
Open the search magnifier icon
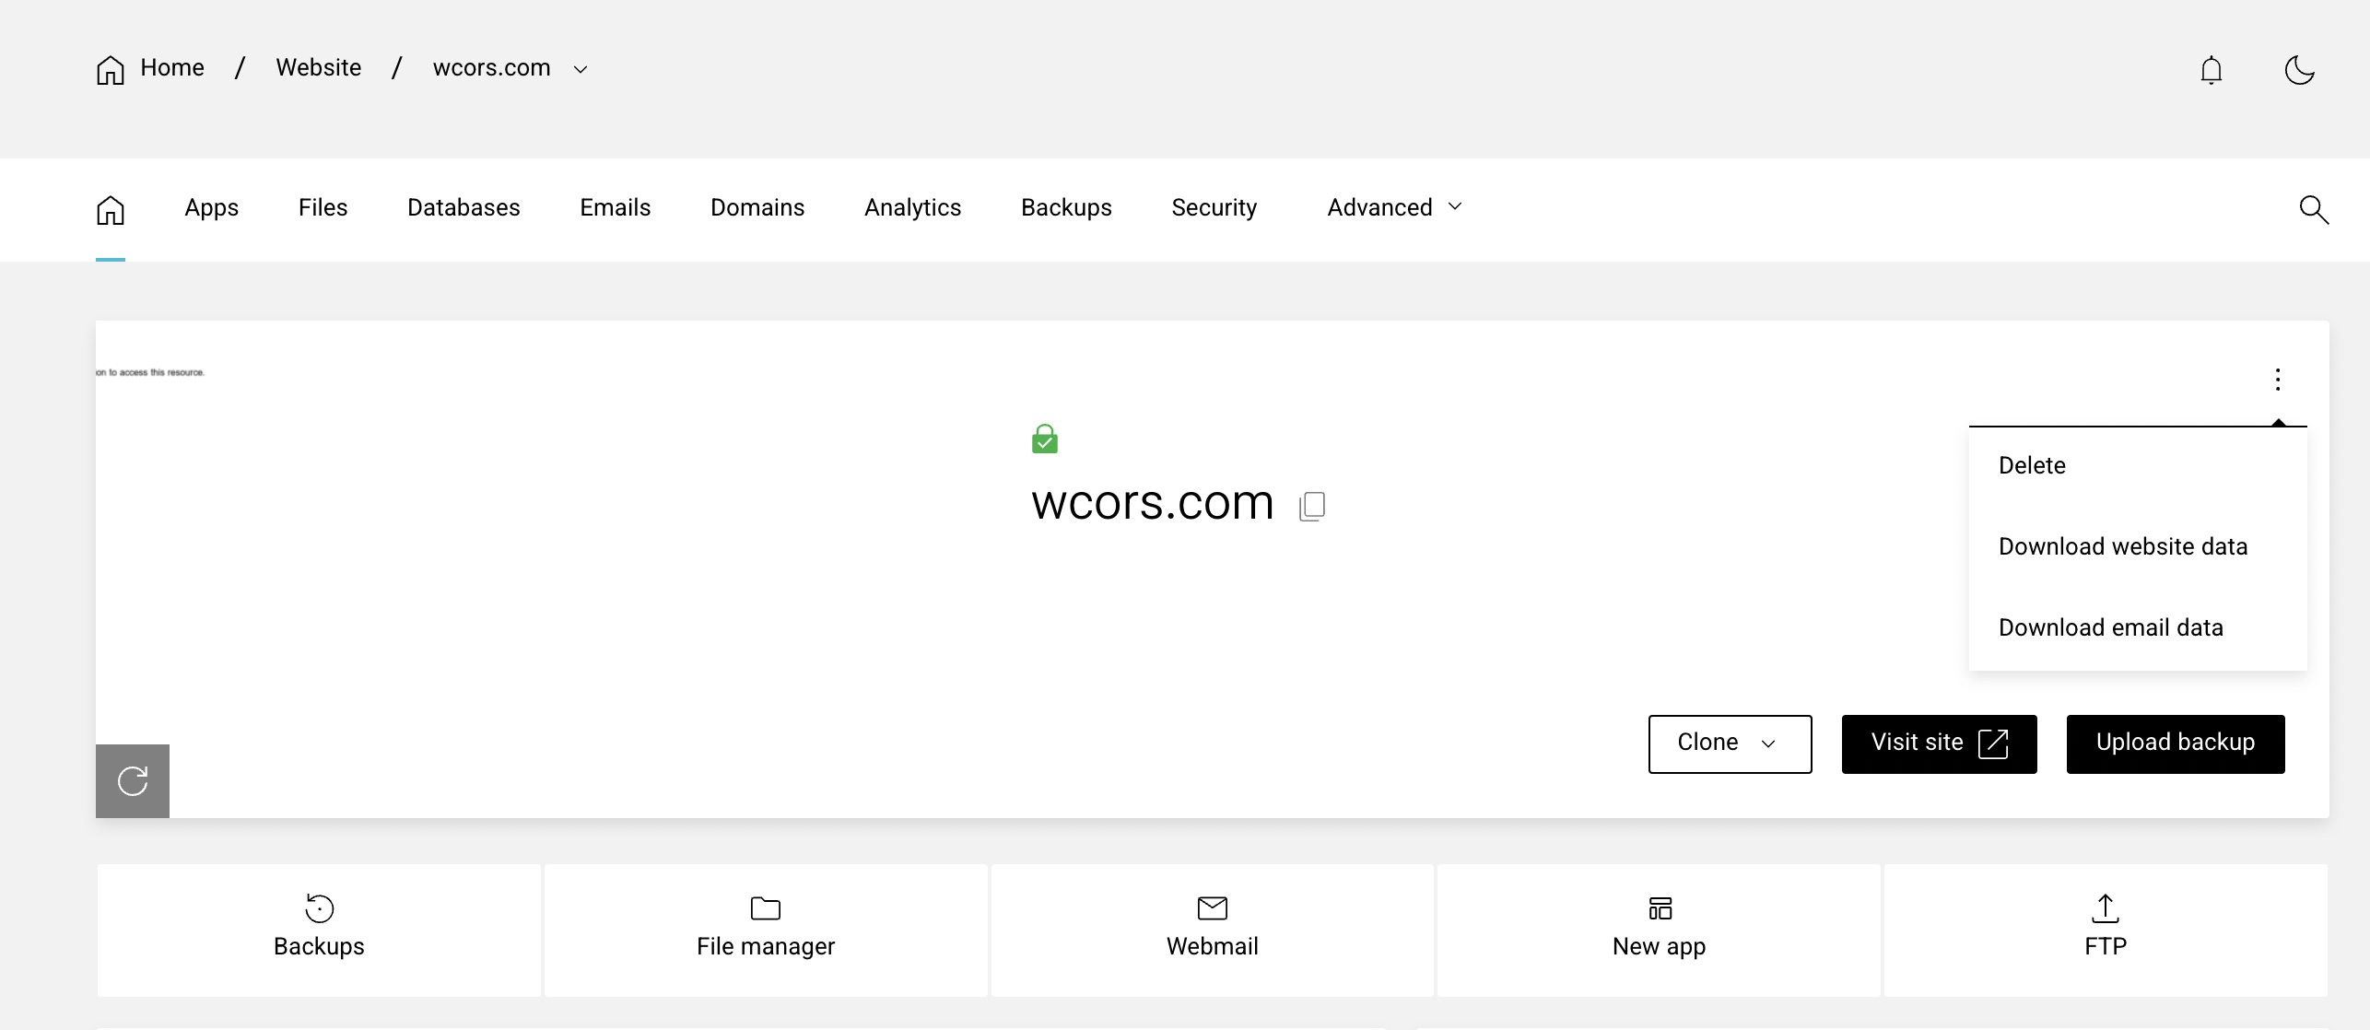(x=2313, y=209)
